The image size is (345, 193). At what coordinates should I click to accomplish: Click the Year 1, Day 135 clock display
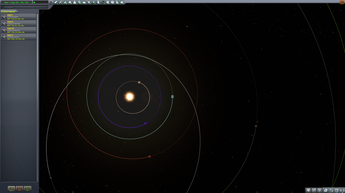pyautogui.click(x=17, y=2)
